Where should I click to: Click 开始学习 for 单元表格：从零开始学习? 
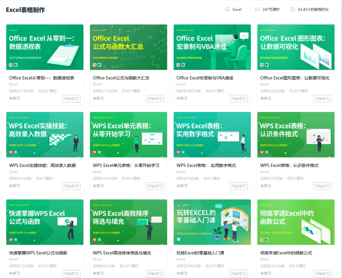[x=155, y=186]
